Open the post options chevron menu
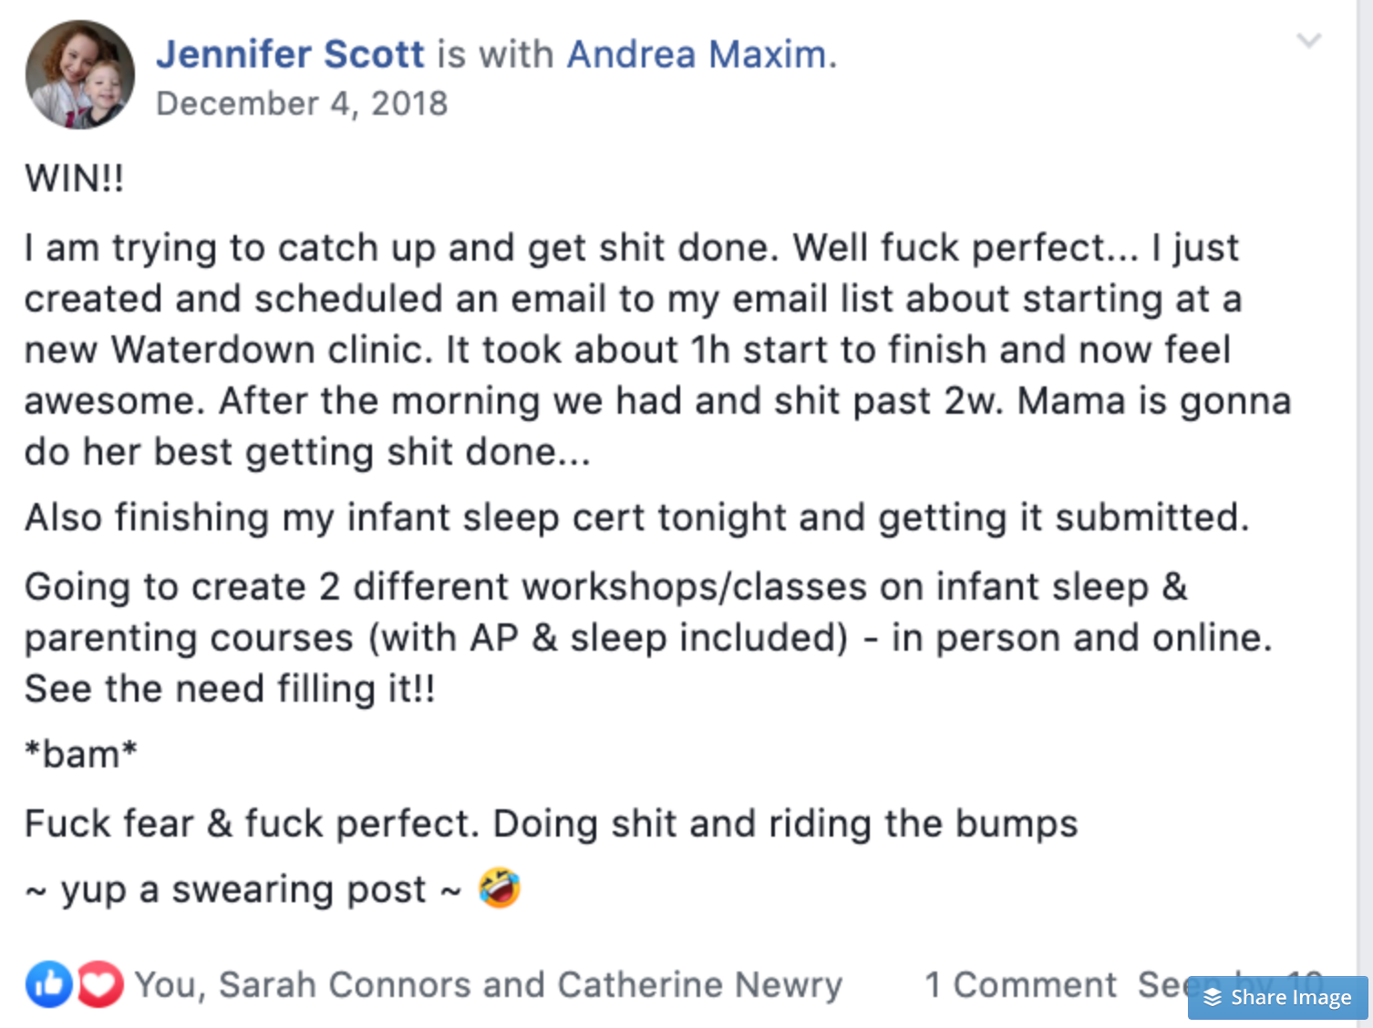1373x1028 pixels. click(1308, 41)
